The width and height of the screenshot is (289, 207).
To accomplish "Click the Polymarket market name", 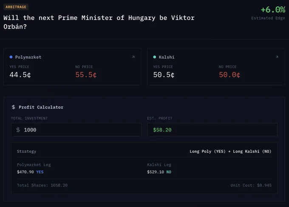I will tap(28, 57).
